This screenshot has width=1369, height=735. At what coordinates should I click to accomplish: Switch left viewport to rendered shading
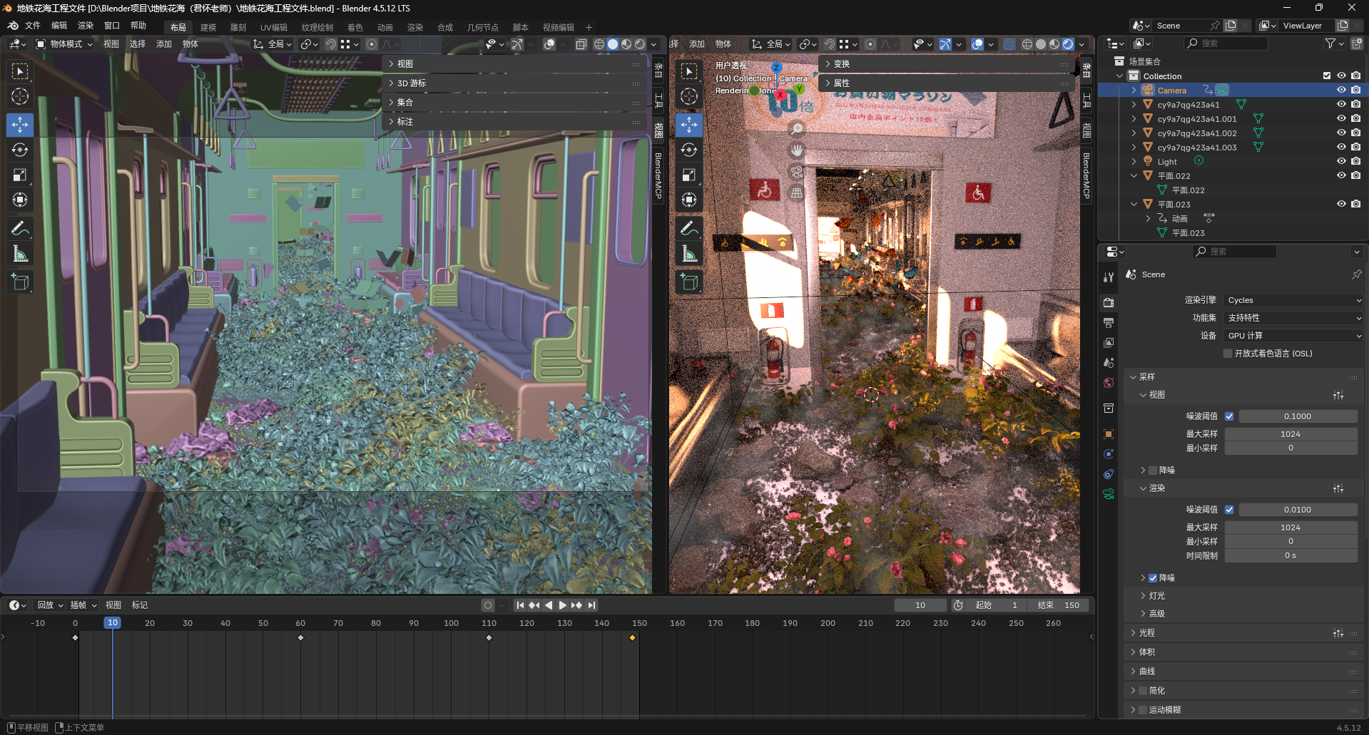pyautogui.click(x=640, y=44)
